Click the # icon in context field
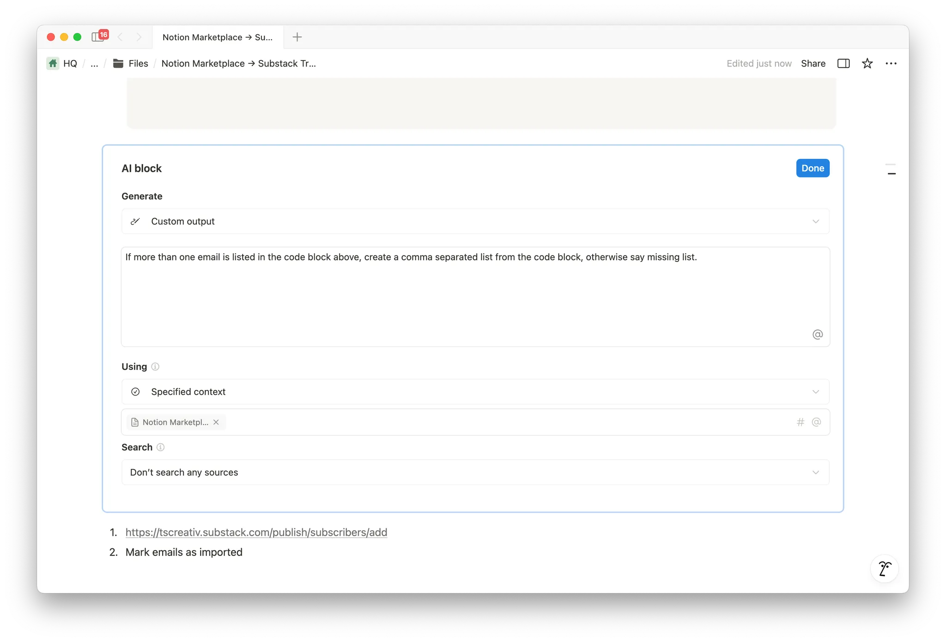 pos(800,422)
